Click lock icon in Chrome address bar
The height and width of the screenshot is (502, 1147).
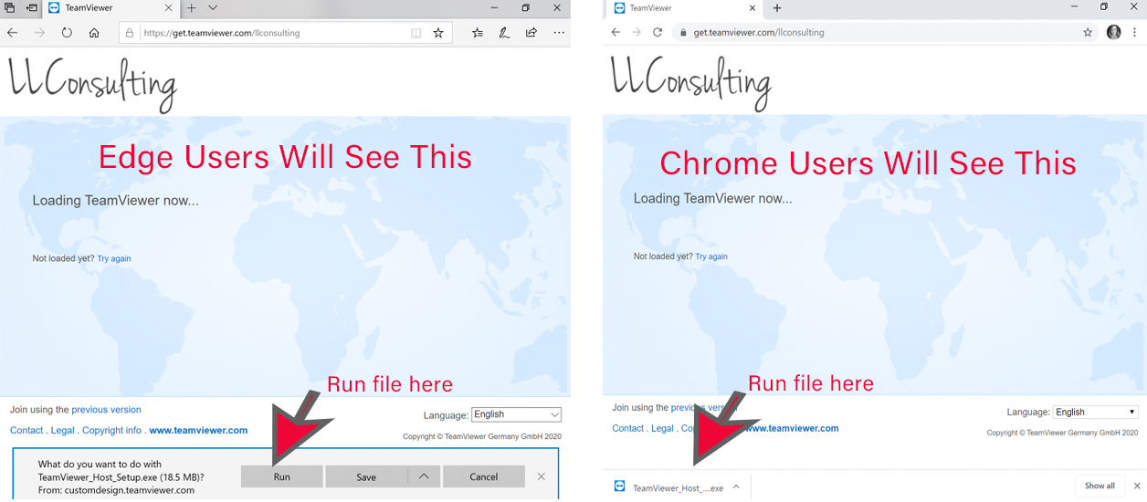(682, 33)
